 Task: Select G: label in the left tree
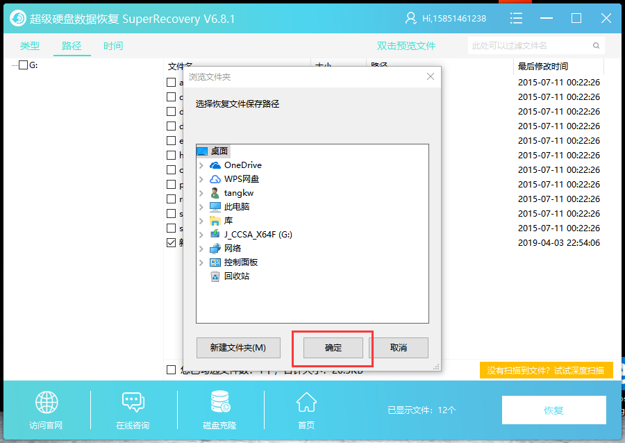click(x=33, y=65)
